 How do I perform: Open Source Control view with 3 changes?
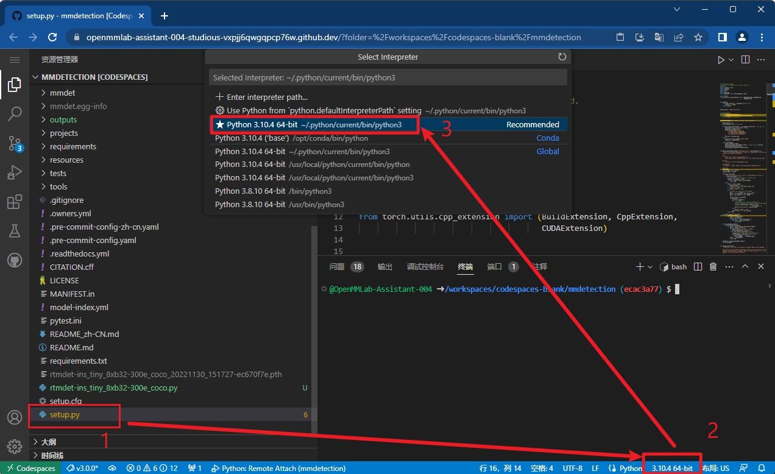[x=15, y=143]
